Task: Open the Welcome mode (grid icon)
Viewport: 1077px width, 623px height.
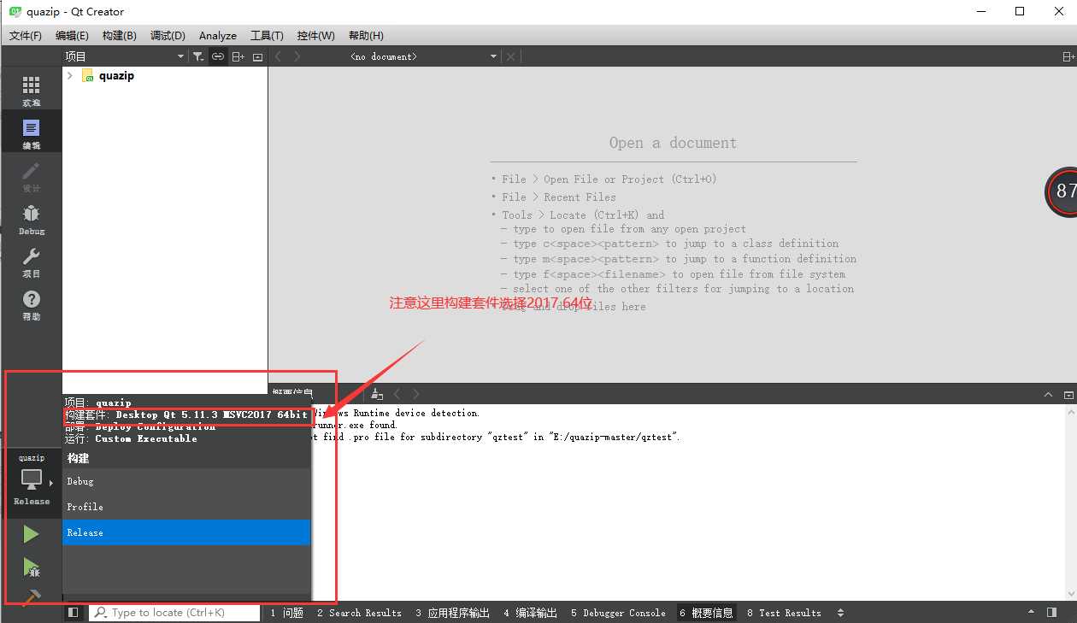Action: pyautogui.click(x=31, y=90)
